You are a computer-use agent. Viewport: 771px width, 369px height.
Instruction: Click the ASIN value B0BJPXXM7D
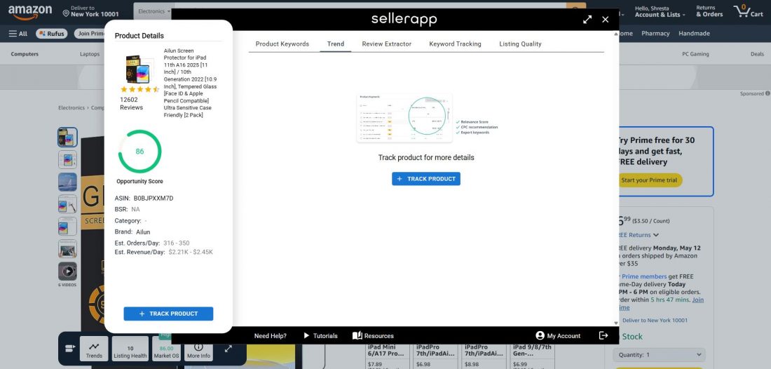153,199
